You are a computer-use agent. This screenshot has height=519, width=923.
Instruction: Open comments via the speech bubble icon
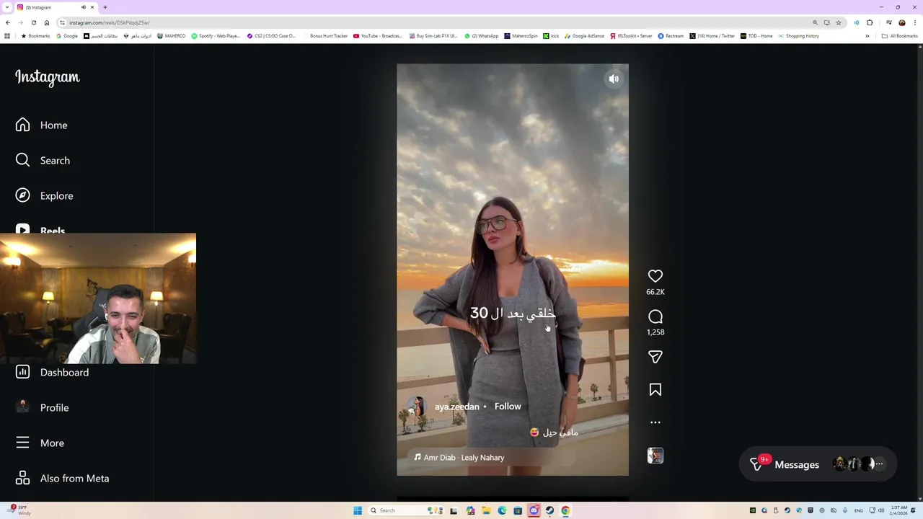click(x=655, y=316)
